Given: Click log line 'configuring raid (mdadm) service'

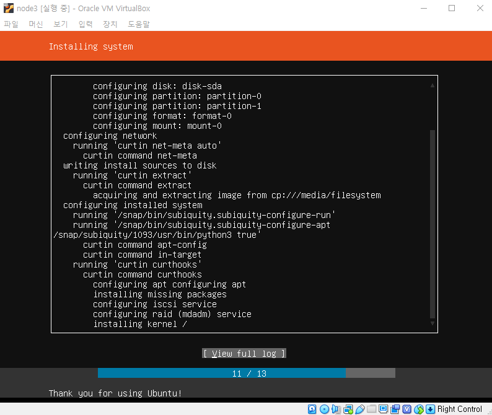Looking at the screenshot, I should [172, 314].
